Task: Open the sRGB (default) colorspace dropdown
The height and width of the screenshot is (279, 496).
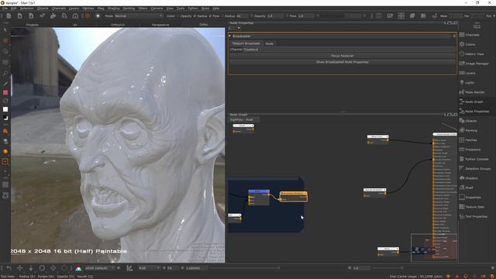Action: (99, 268)
